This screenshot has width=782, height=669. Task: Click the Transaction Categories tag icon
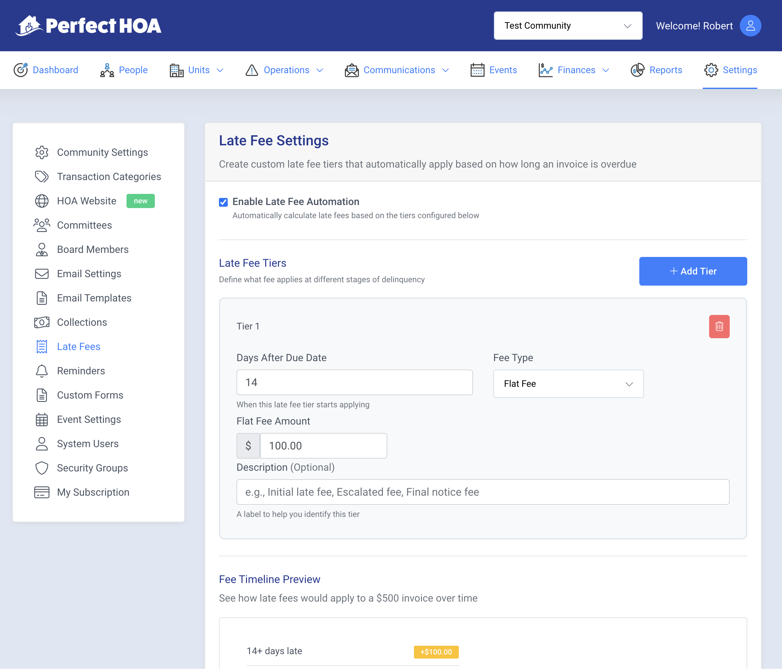click(x=41, y=177)
